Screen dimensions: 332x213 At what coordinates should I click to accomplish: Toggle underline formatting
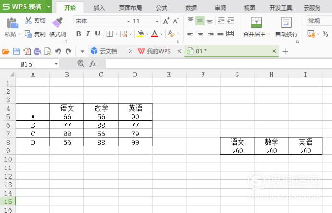97,34
